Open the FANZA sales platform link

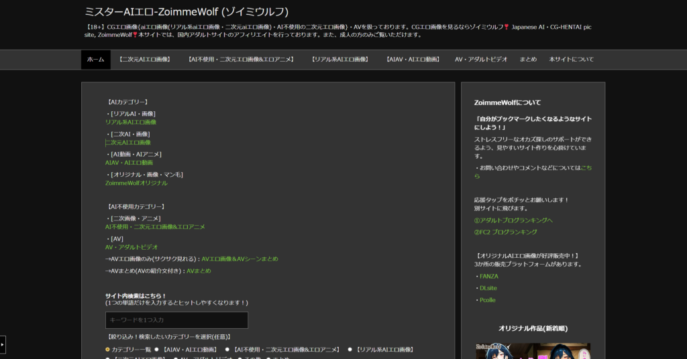[489, 277]
